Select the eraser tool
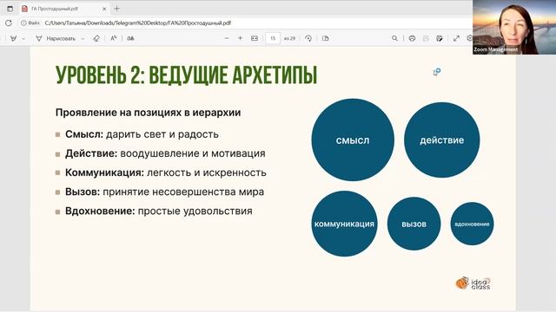 pyautogui.click(x=96, y=38)
